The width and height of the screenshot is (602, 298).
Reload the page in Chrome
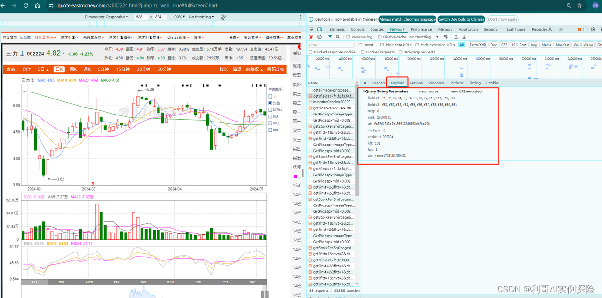pyautogui.click(x=25, y=6)
